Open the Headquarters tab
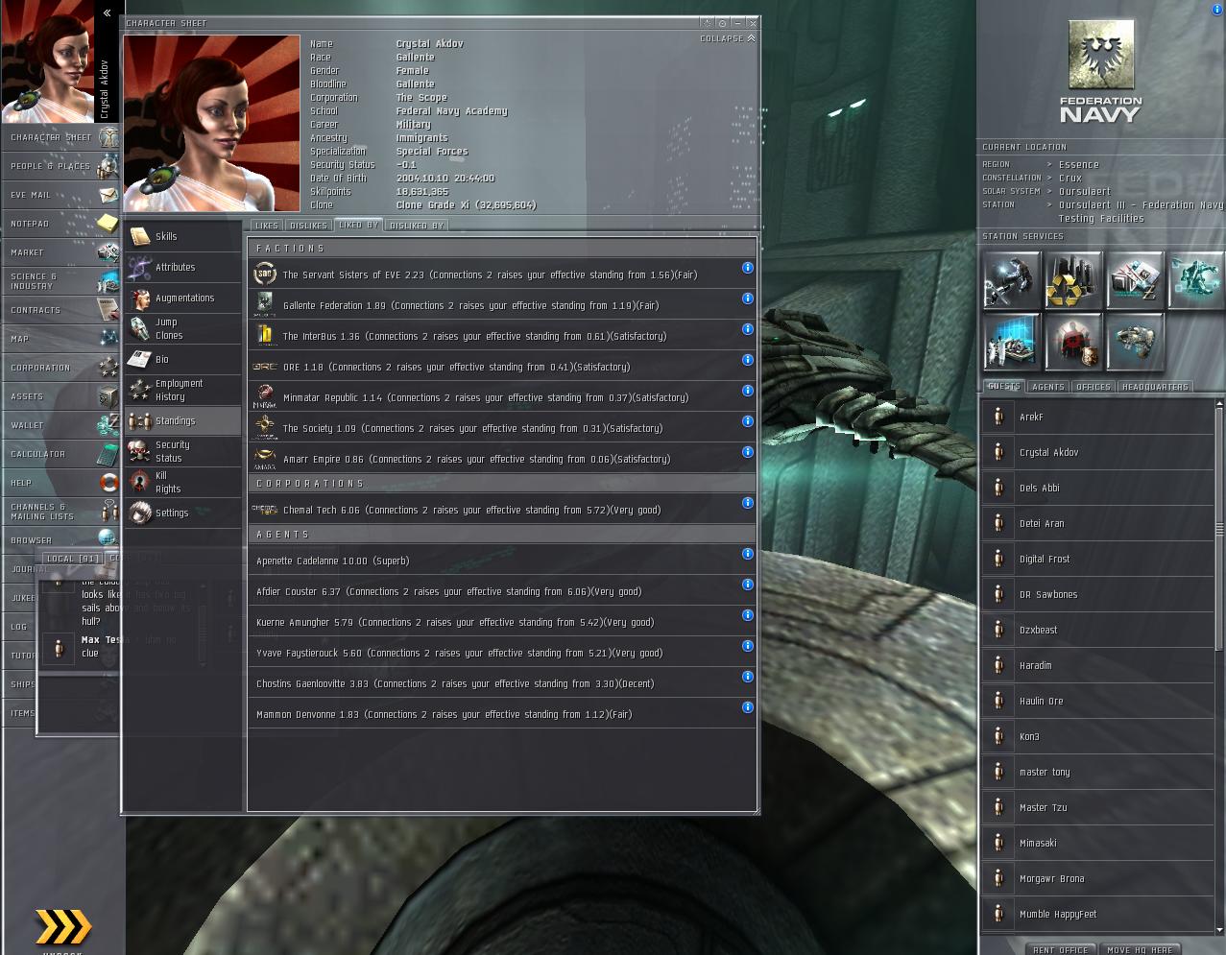The image size is (1226, 955). [1155, 387]
